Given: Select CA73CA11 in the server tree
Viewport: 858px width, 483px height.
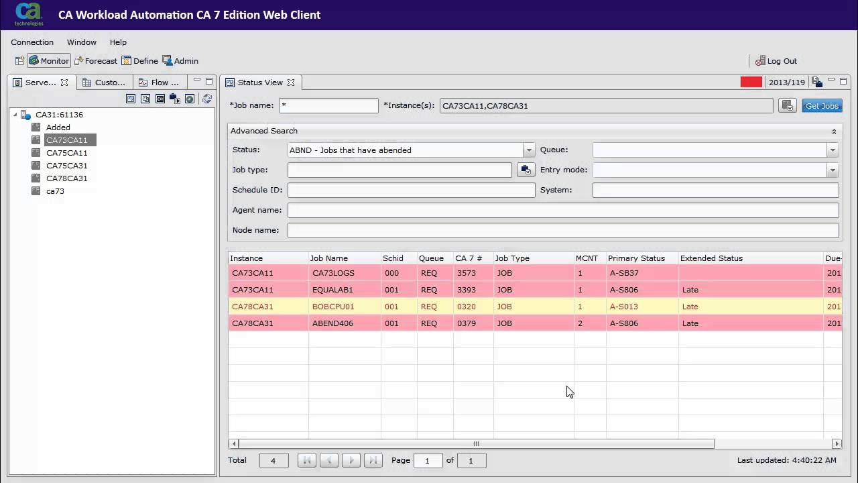Looking at the screenshot, I should [x=67, y=140].
